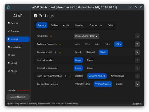
Task: Select VRChat Eye OSC tracking
Action: click(x=82, y=84)
